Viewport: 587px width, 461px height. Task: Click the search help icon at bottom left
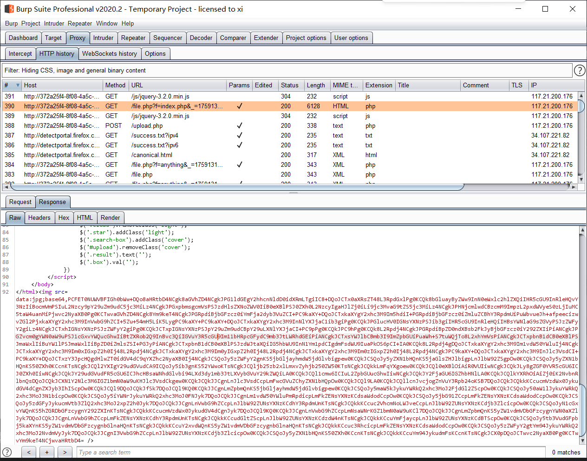click(7, 452)
